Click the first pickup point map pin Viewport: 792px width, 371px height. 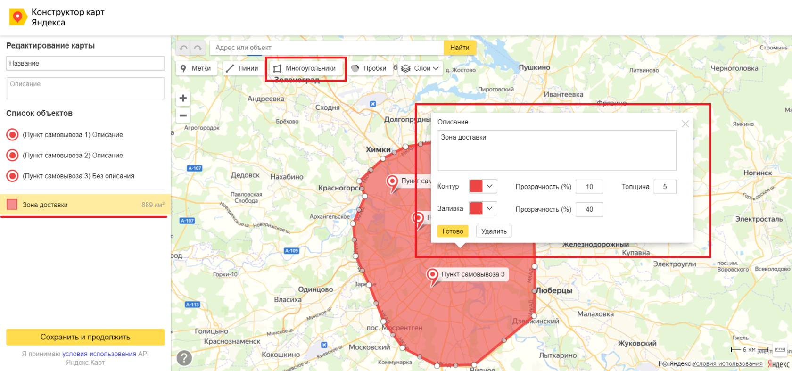[392, 183]
